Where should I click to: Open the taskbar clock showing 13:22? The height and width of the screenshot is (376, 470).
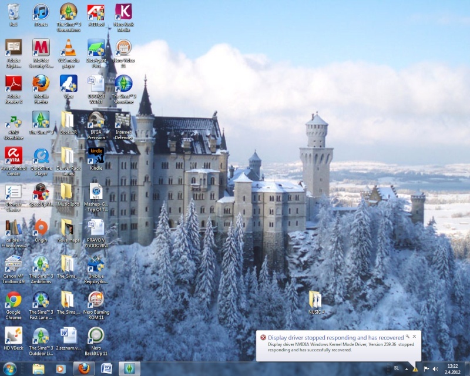[x=452, y=369]
